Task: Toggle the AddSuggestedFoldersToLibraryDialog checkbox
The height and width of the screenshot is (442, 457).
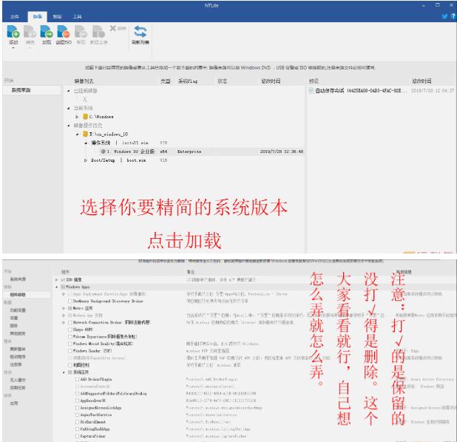Action: [77, 394]
